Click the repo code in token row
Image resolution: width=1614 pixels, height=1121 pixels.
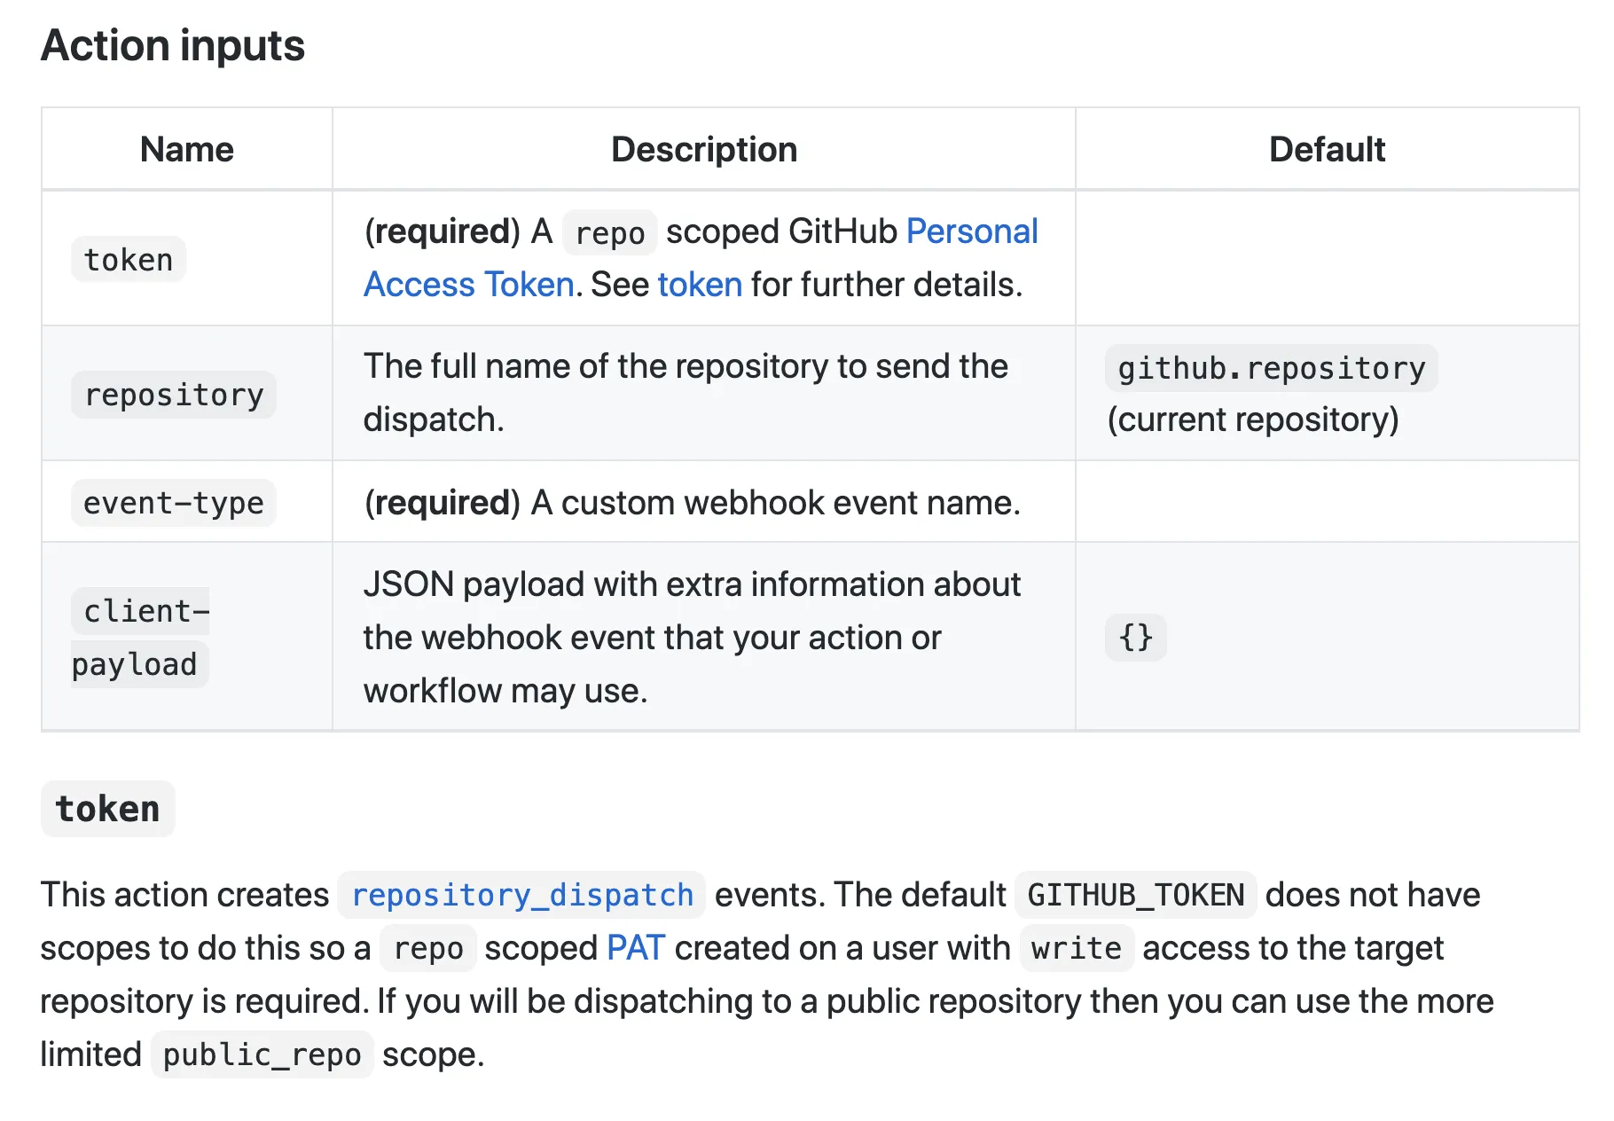(x=610, y=233)
